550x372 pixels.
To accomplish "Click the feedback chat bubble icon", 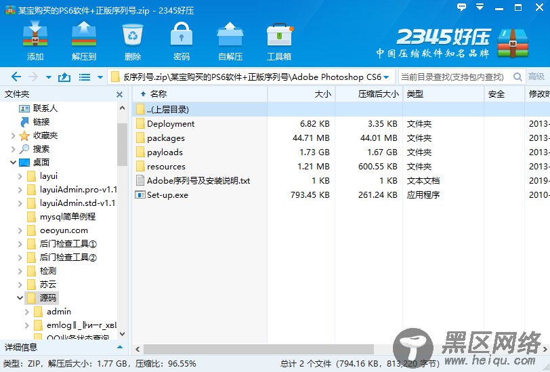I will 461,7.
